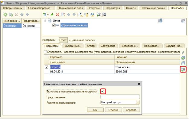
Task: Move structure element up arrow
Action: [69, 14]
